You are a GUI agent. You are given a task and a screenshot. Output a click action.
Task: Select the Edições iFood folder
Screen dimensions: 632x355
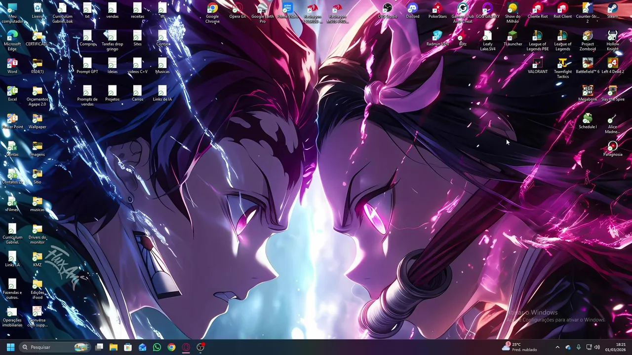(x=38, y=289)
